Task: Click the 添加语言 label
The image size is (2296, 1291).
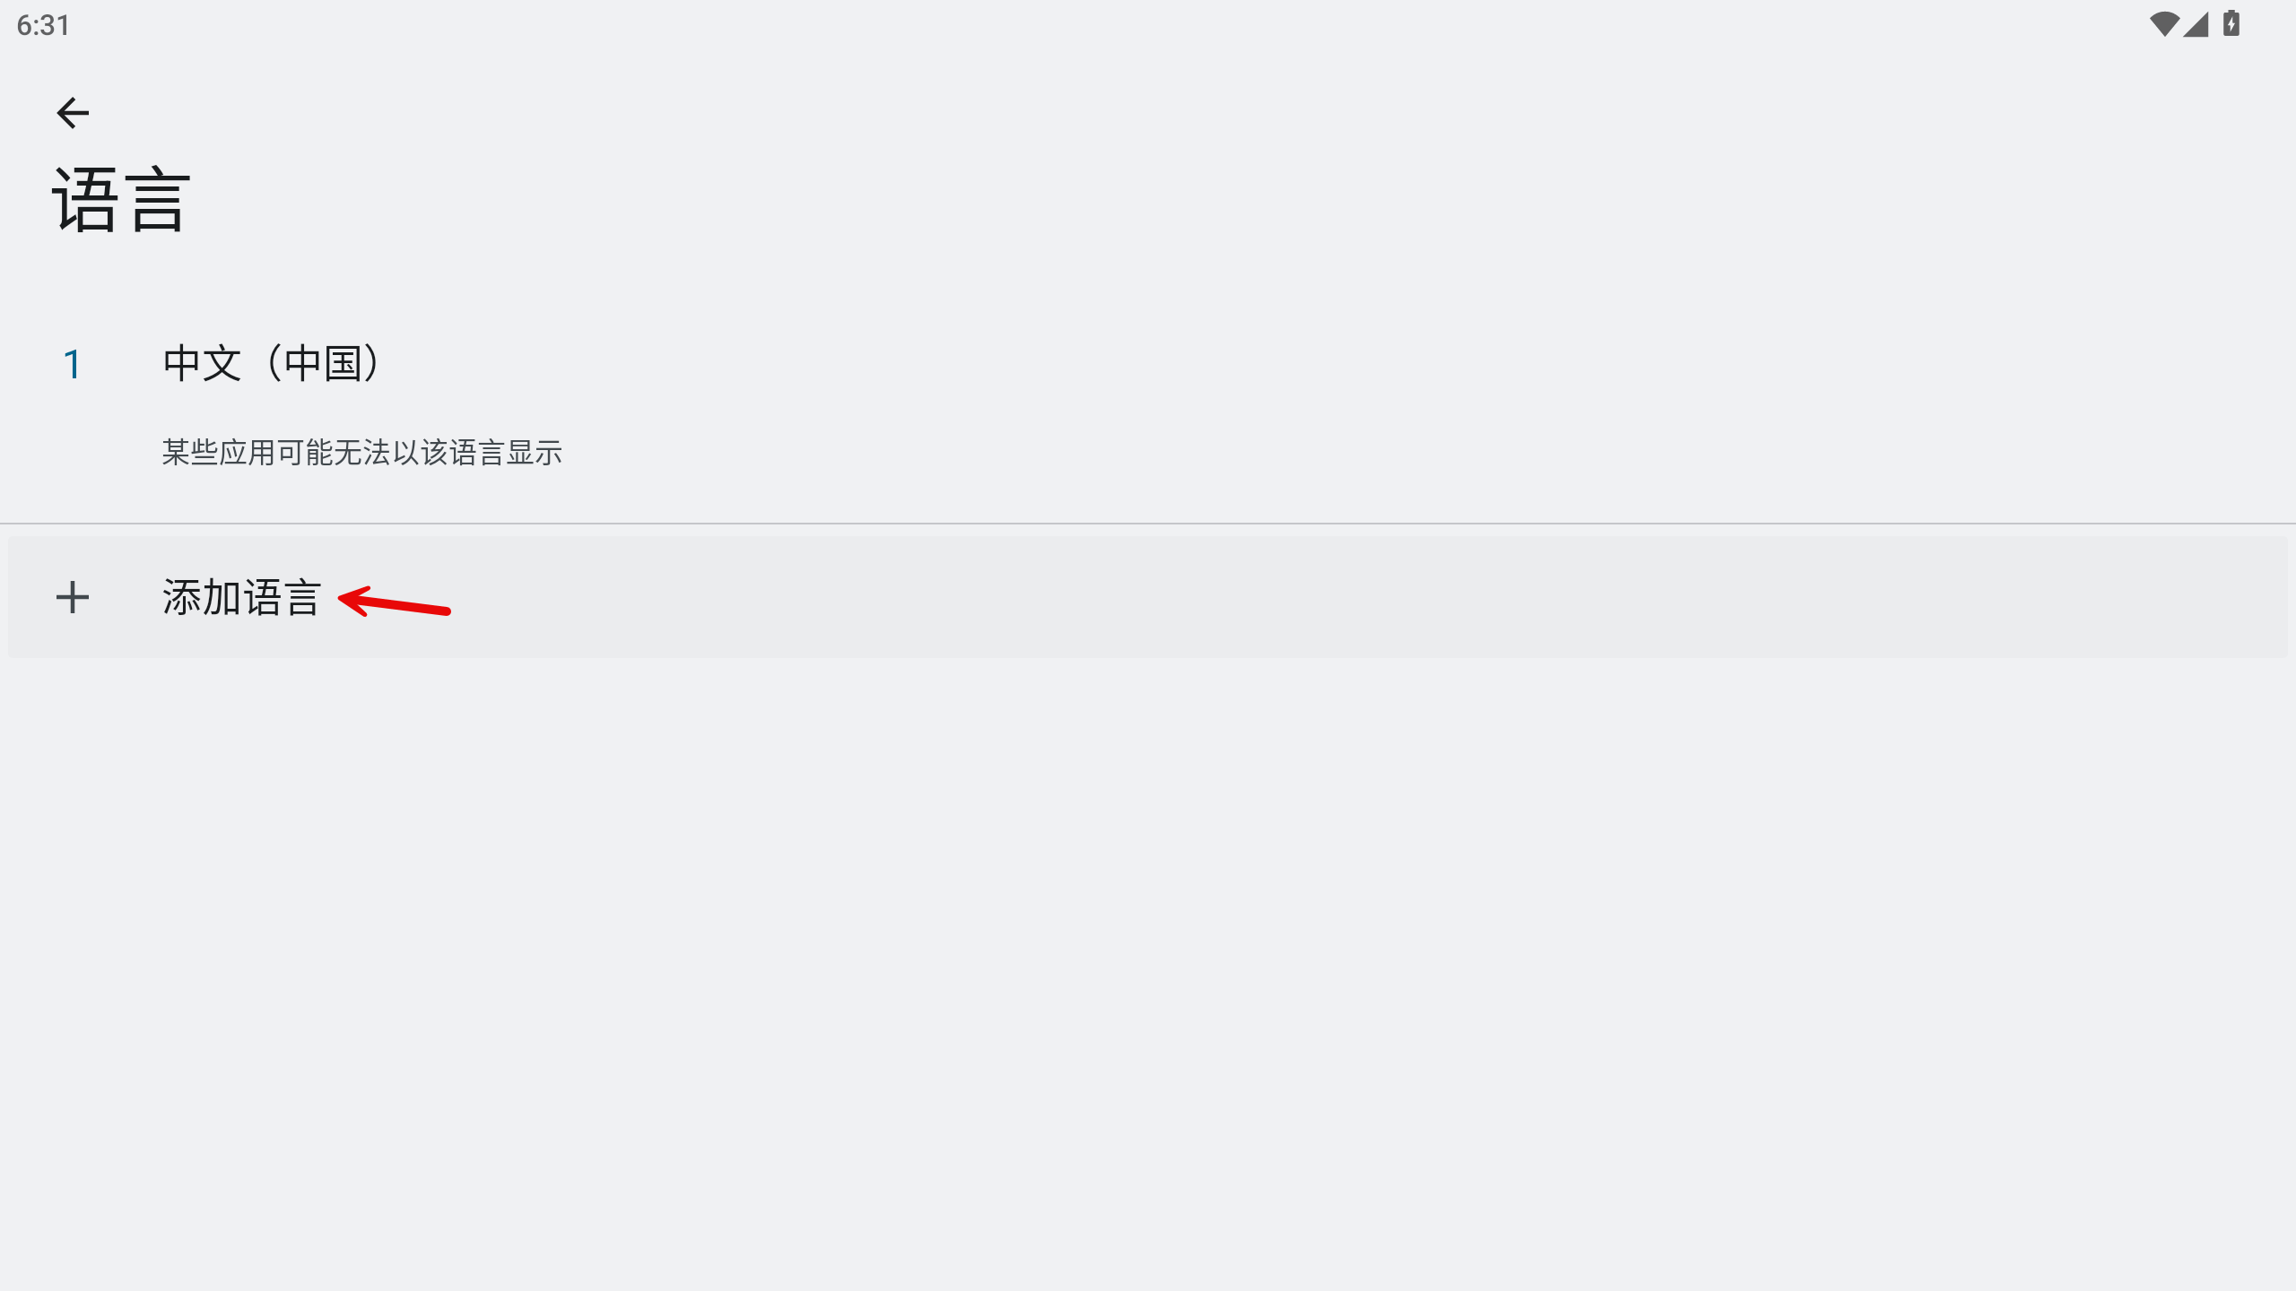Action: pos(241,597)
